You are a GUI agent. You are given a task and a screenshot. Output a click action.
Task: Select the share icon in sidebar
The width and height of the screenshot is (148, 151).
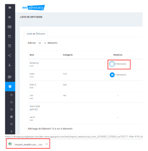pyautogui.click(x=9, y=55)
